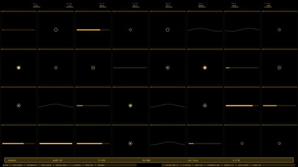Click the slightly filled slider in row two, column seven
Screen dimensions: 298x167
(x=242, y=68)
